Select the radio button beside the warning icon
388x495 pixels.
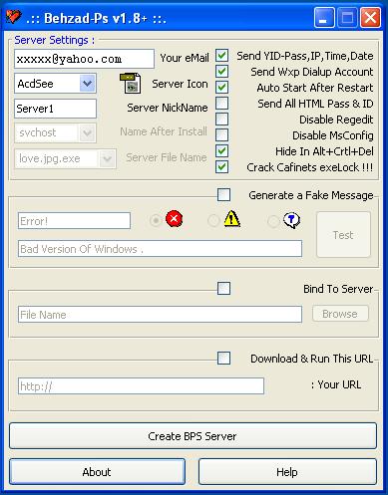tap(213, 220)
